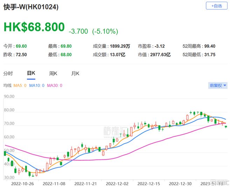Click the 70.00 price axis label
The image size is (231, 187).
pyautogui.click(x=9, y=123)
